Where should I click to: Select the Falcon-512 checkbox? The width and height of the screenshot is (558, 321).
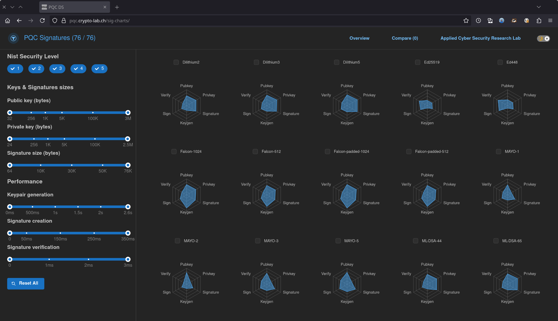point(255,151)
